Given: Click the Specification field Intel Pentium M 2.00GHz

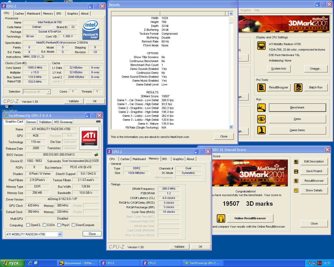Looking at the screenshot, I should [62, 43].
